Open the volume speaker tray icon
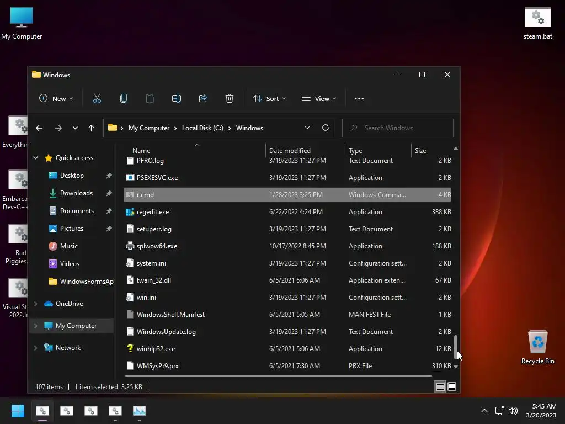The image size is (565, 424). click(513, 411)
